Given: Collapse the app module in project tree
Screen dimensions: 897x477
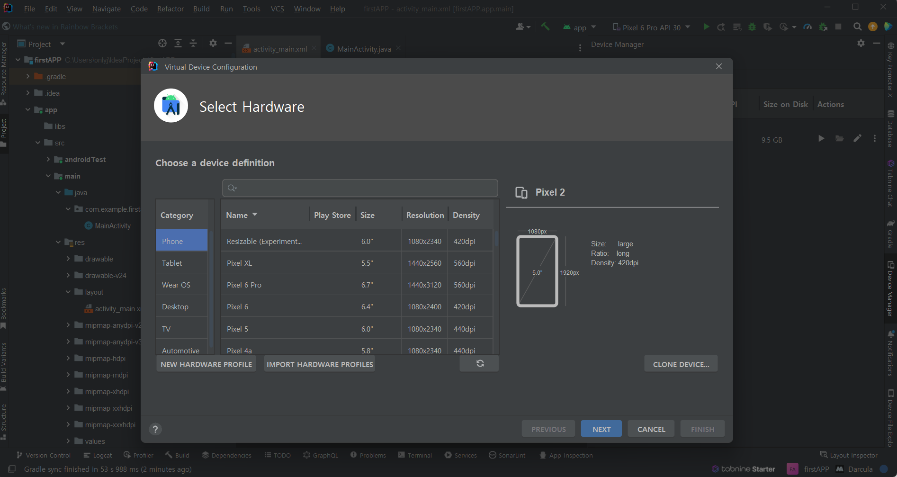Looking at the screenshot, I should pyautogui.click(x=28, y=109).
